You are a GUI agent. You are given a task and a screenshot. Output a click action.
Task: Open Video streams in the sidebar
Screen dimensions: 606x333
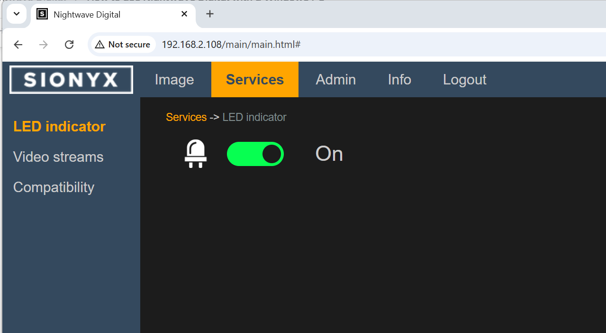click(58, 157)
